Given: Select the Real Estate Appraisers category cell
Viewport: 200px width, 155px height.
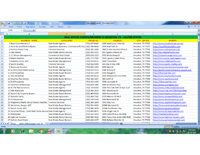Looking at the screenshot, I should [67, 96].
